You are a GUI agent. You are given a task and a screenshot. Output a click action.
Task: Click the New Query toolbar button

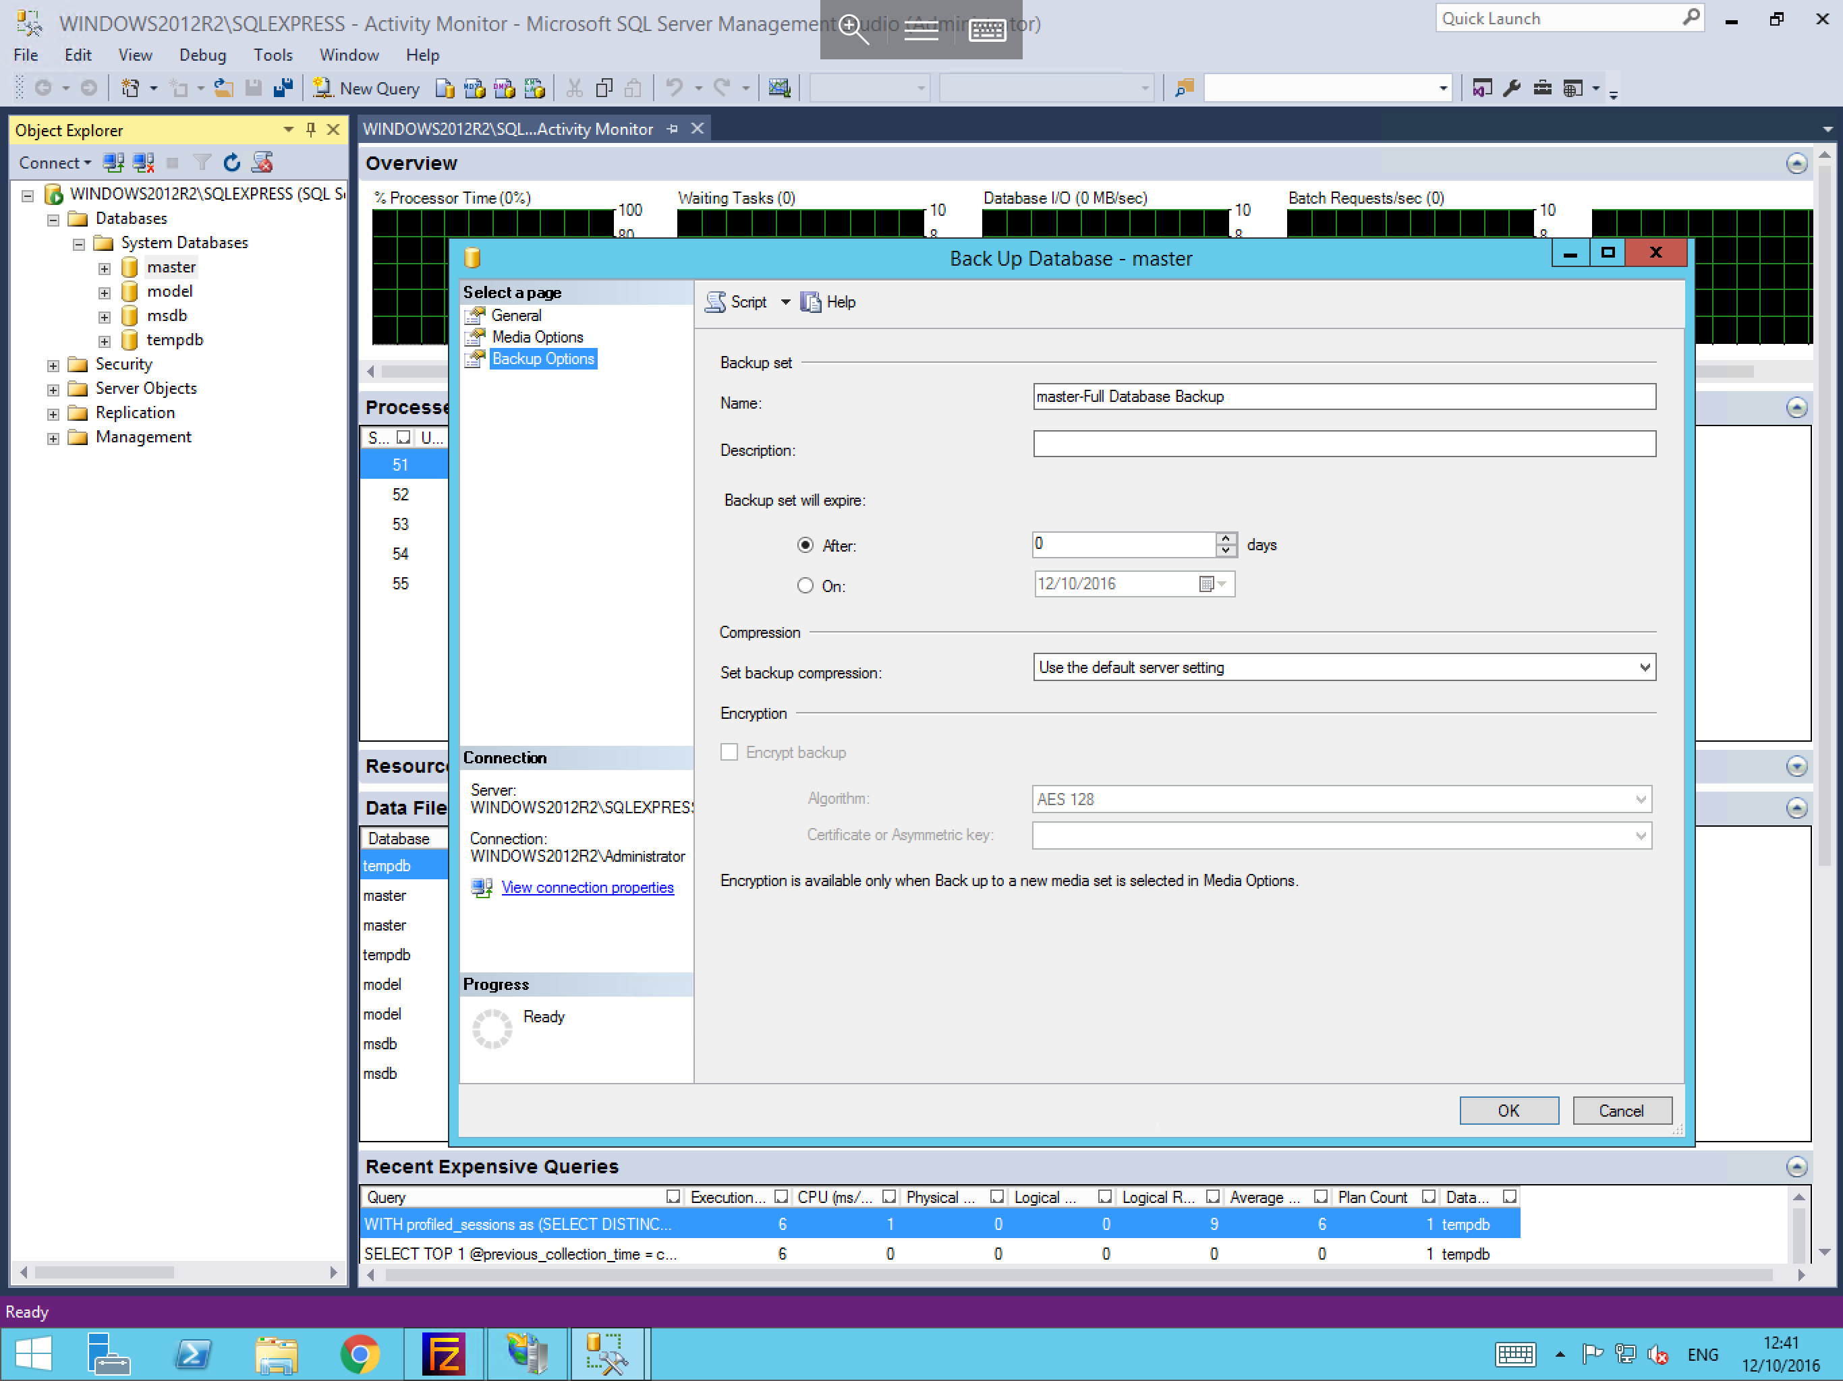tap(366, 88)
